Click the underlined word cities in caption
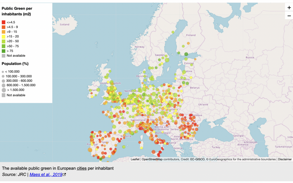293x183 pixels. (x=82, y=168)
